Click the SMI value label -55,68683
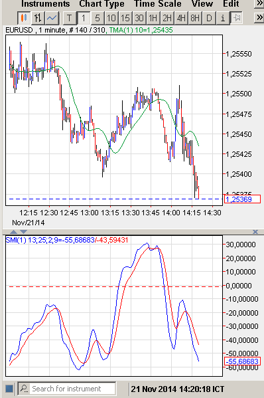Screen dimensions: 264x398 (243, 361)
